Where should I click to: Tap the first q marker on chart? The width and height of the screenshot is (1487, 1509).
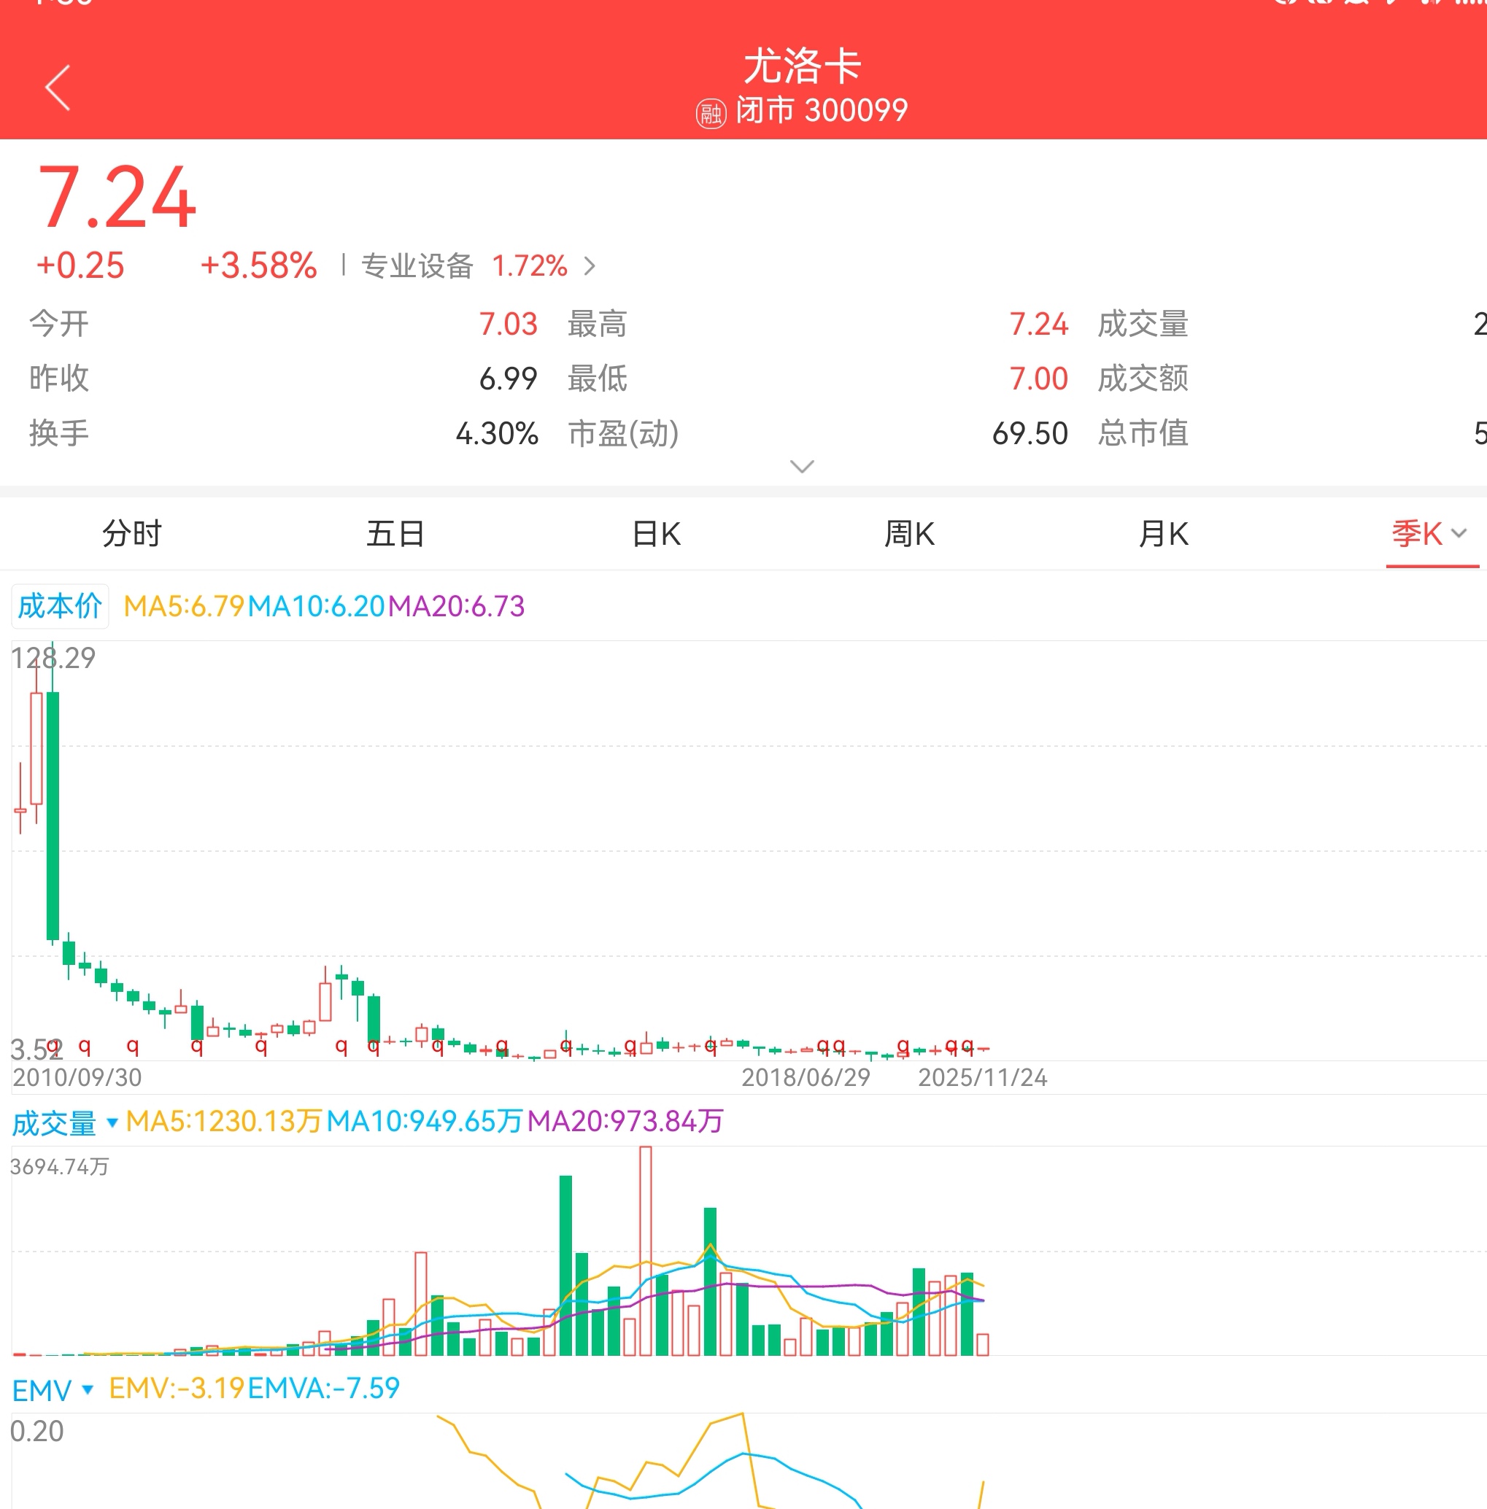coord(54,1046)
